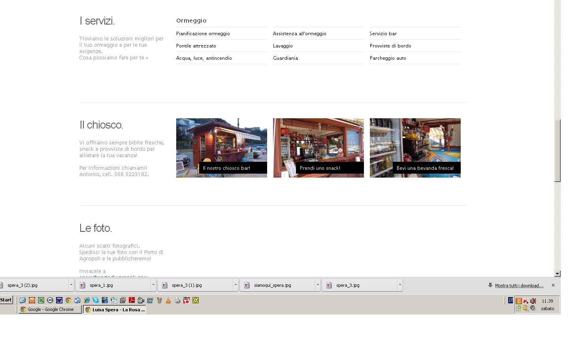Screen dimensions: 569x356
Task: Click the green checkmark tray icon
Action: (x=519, y=308)
